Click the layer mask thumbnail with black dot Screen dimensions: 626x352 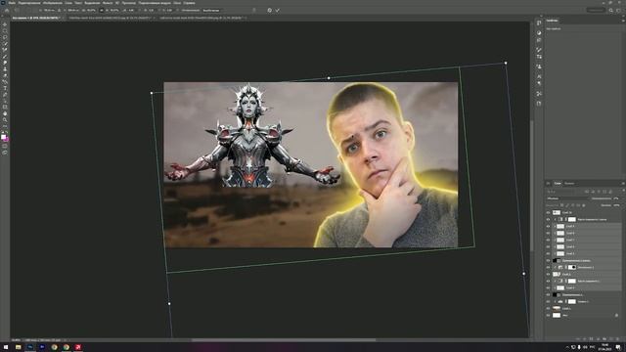572,267
